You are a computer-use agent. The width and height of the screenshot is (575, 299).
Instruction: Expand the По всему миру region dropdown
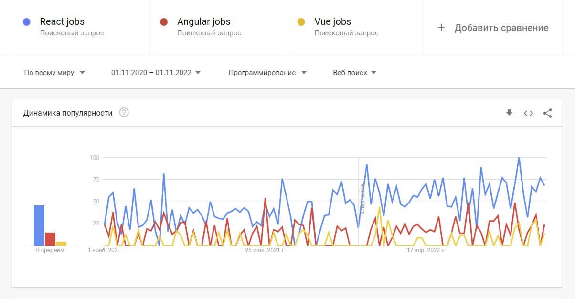(x=54, y=73)
